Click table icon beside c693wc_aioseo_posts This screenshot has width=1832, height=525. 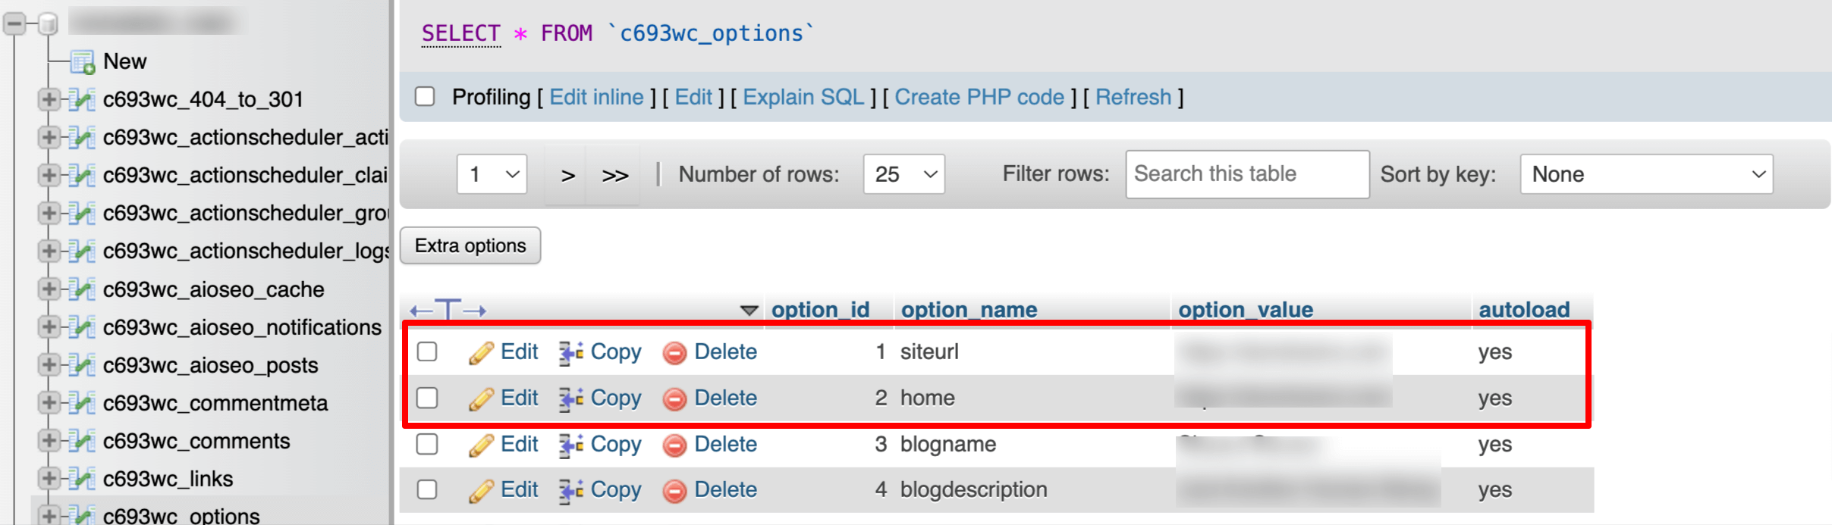80,365
